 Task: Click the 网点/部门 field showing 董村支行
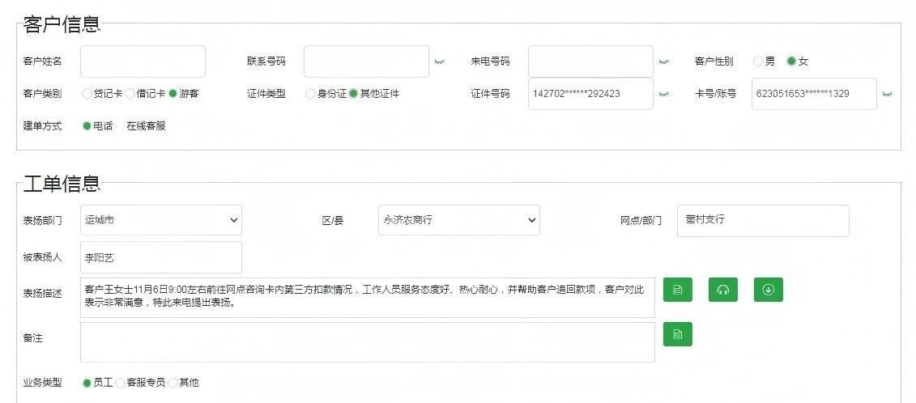(762, 220)
